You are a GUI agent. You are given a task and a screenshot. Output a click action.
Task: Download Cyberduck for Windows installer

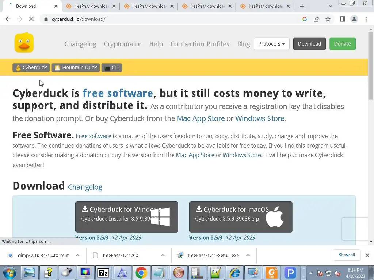(127, 217)
